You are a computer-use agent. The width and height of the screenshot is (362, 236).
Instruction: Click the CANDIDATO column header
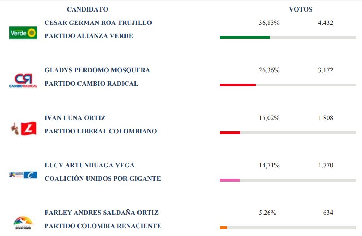point(88,9)
